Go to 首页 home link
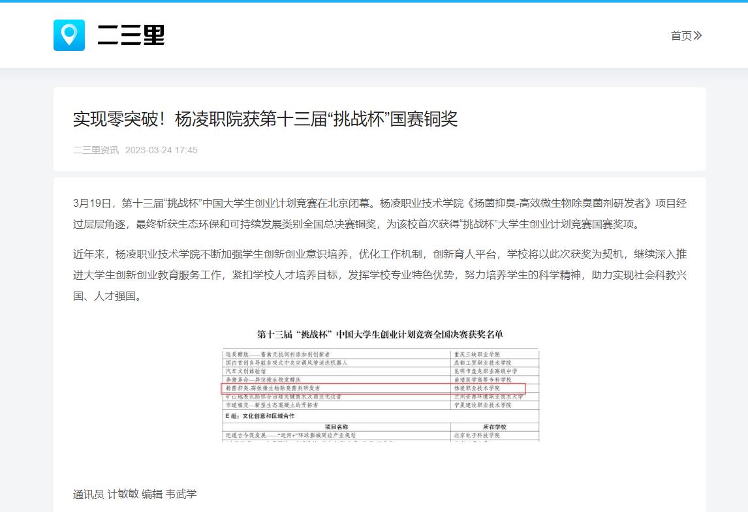 681,36
